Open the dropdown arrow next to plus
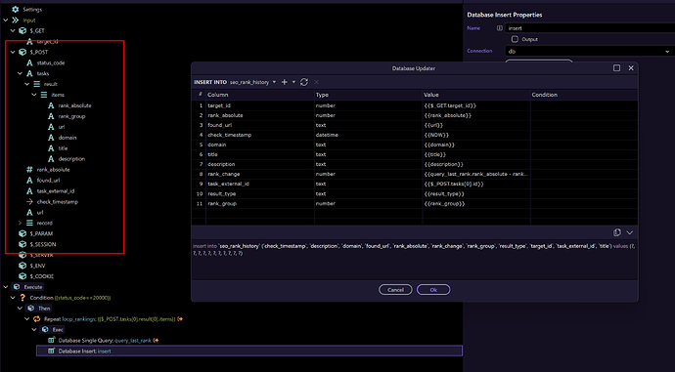Image resolution: width=675 pixels, height=372 pixels. [294, 82]
